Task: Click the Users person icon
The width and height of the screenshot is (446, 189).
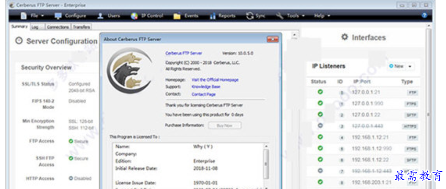Action: coord(100,16)
